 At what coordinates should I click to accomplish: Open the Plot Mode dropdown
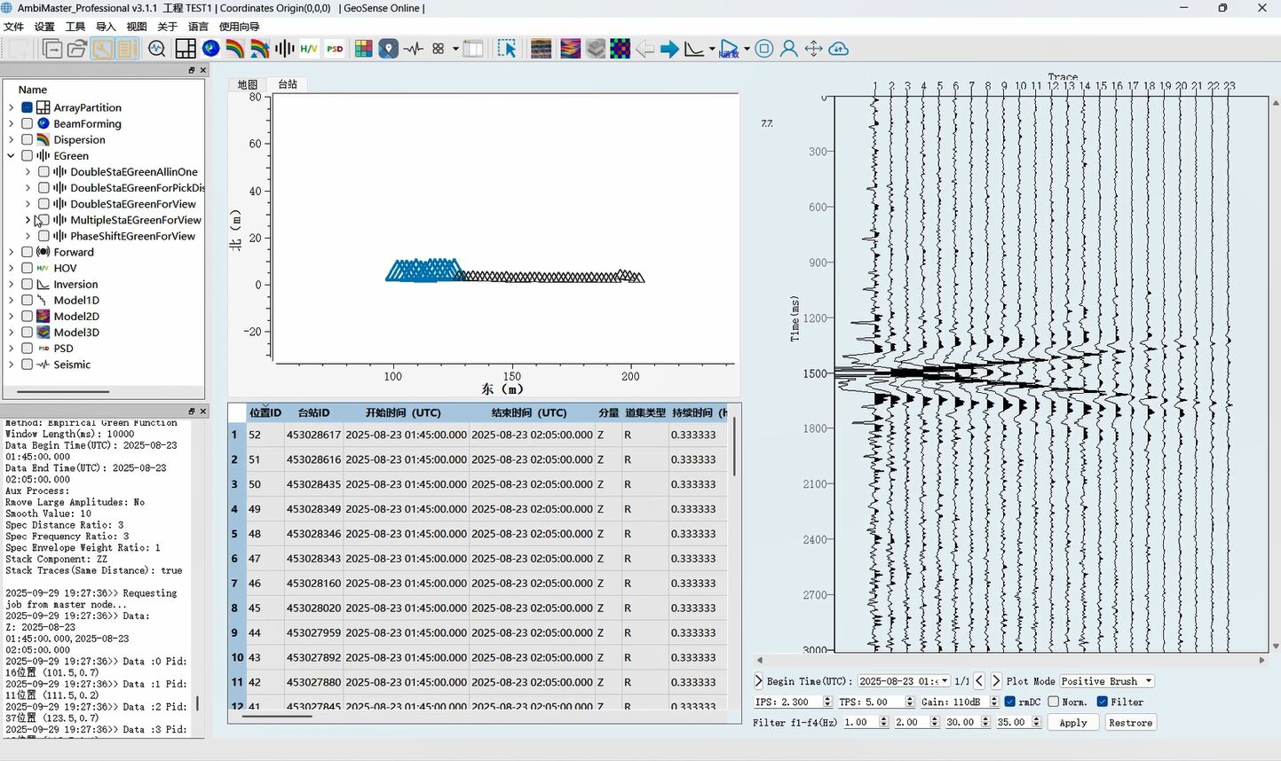(x=1106, y=681)
